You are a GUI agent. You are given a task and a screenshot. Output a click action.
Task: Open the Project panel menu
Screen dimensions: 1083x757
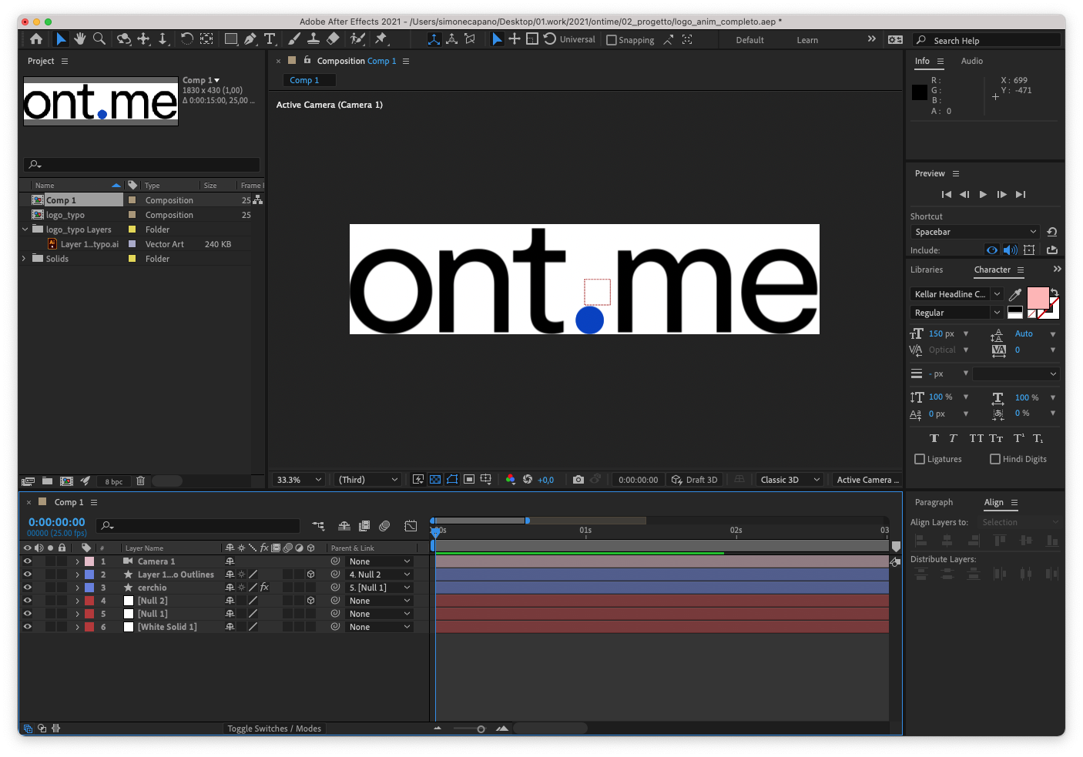point(65,61)
